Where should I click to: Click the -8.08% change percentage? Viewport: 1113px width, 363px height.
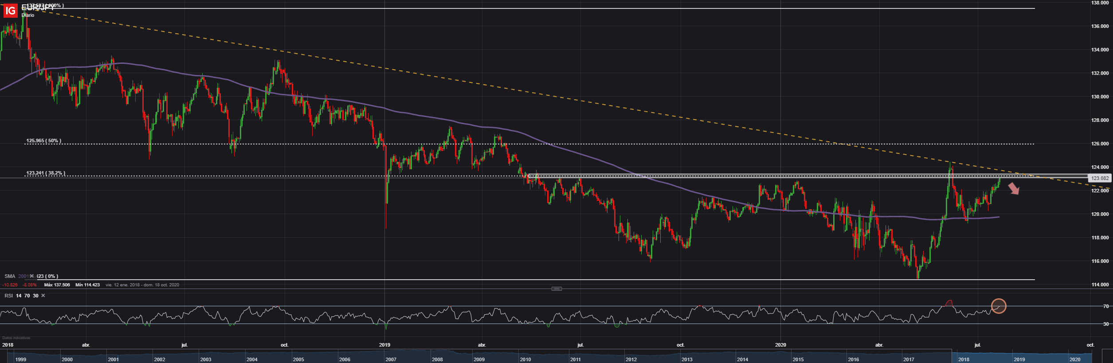coord(30,285)
